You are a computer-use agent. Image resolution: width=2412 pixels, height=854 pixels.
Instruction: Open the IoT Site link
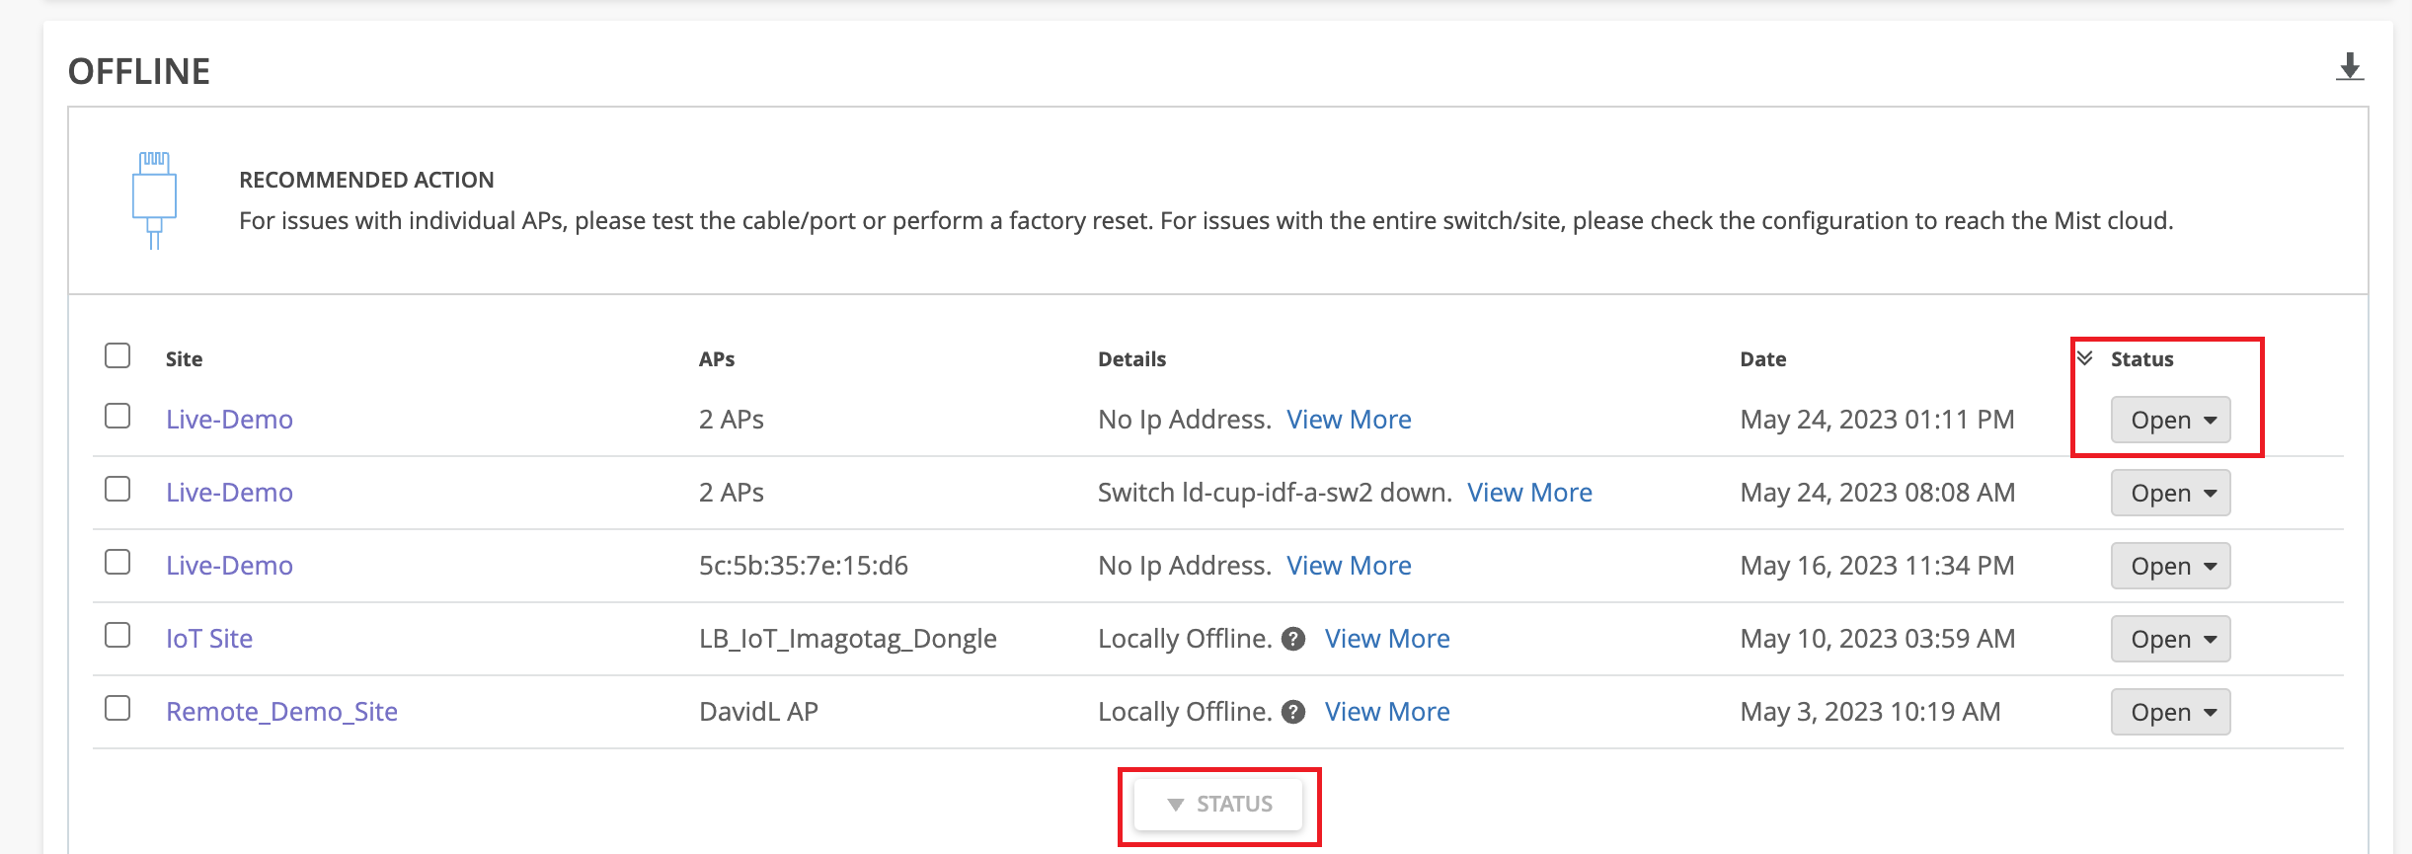tap(209, 639)
